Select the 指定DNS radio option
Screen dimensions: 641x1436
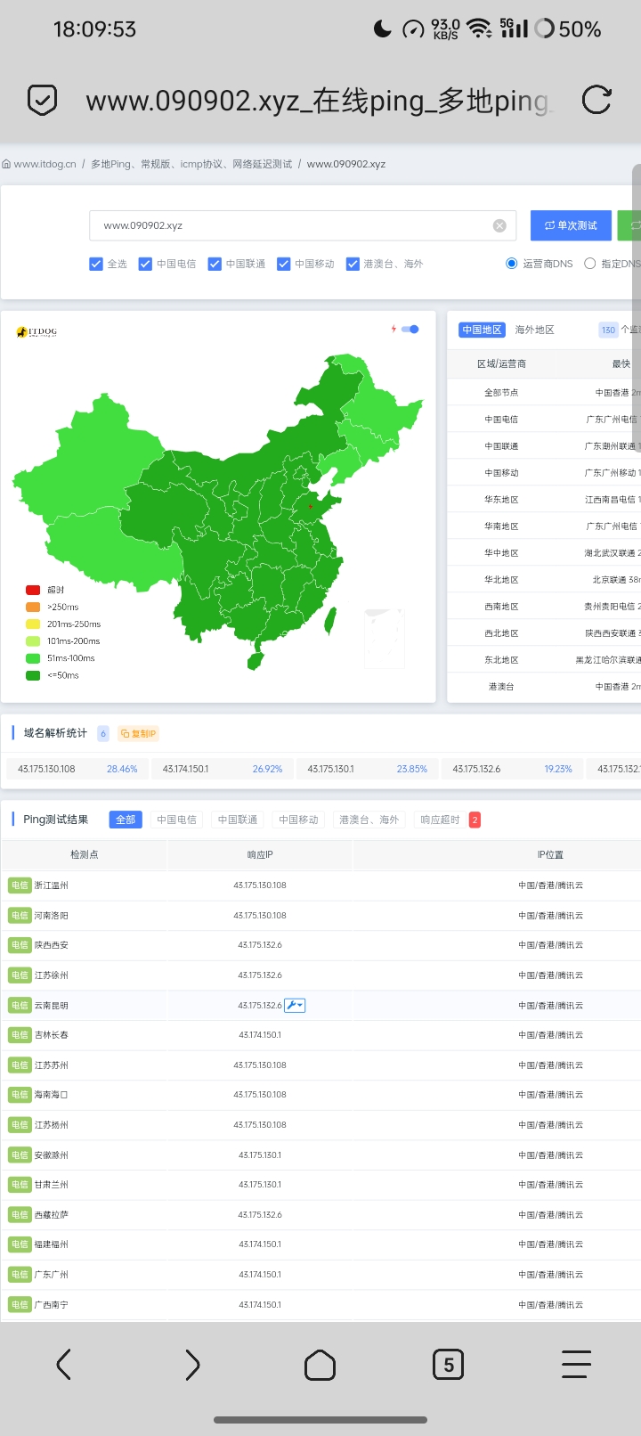(x=589, y=264)
